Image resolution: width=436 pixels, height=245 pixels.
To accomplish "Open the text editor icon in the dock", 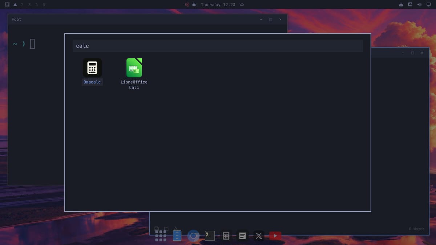I will (242, 236).
